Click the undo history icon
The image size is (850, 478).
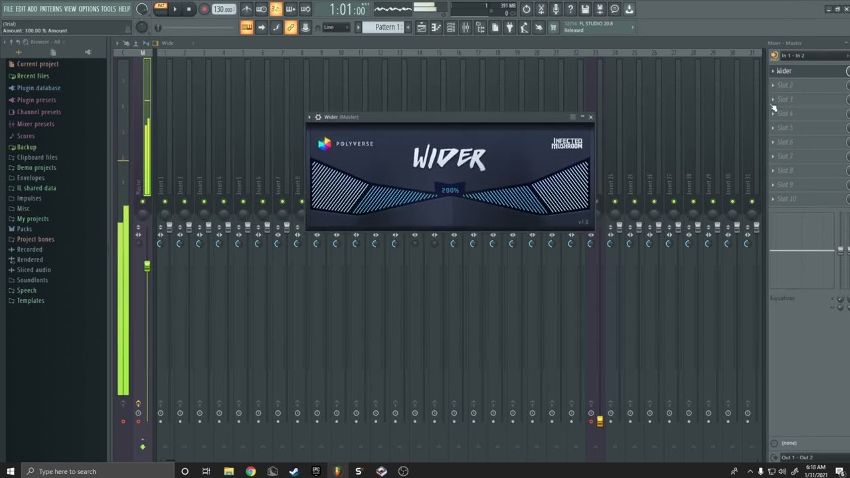[x=527, y=9]
